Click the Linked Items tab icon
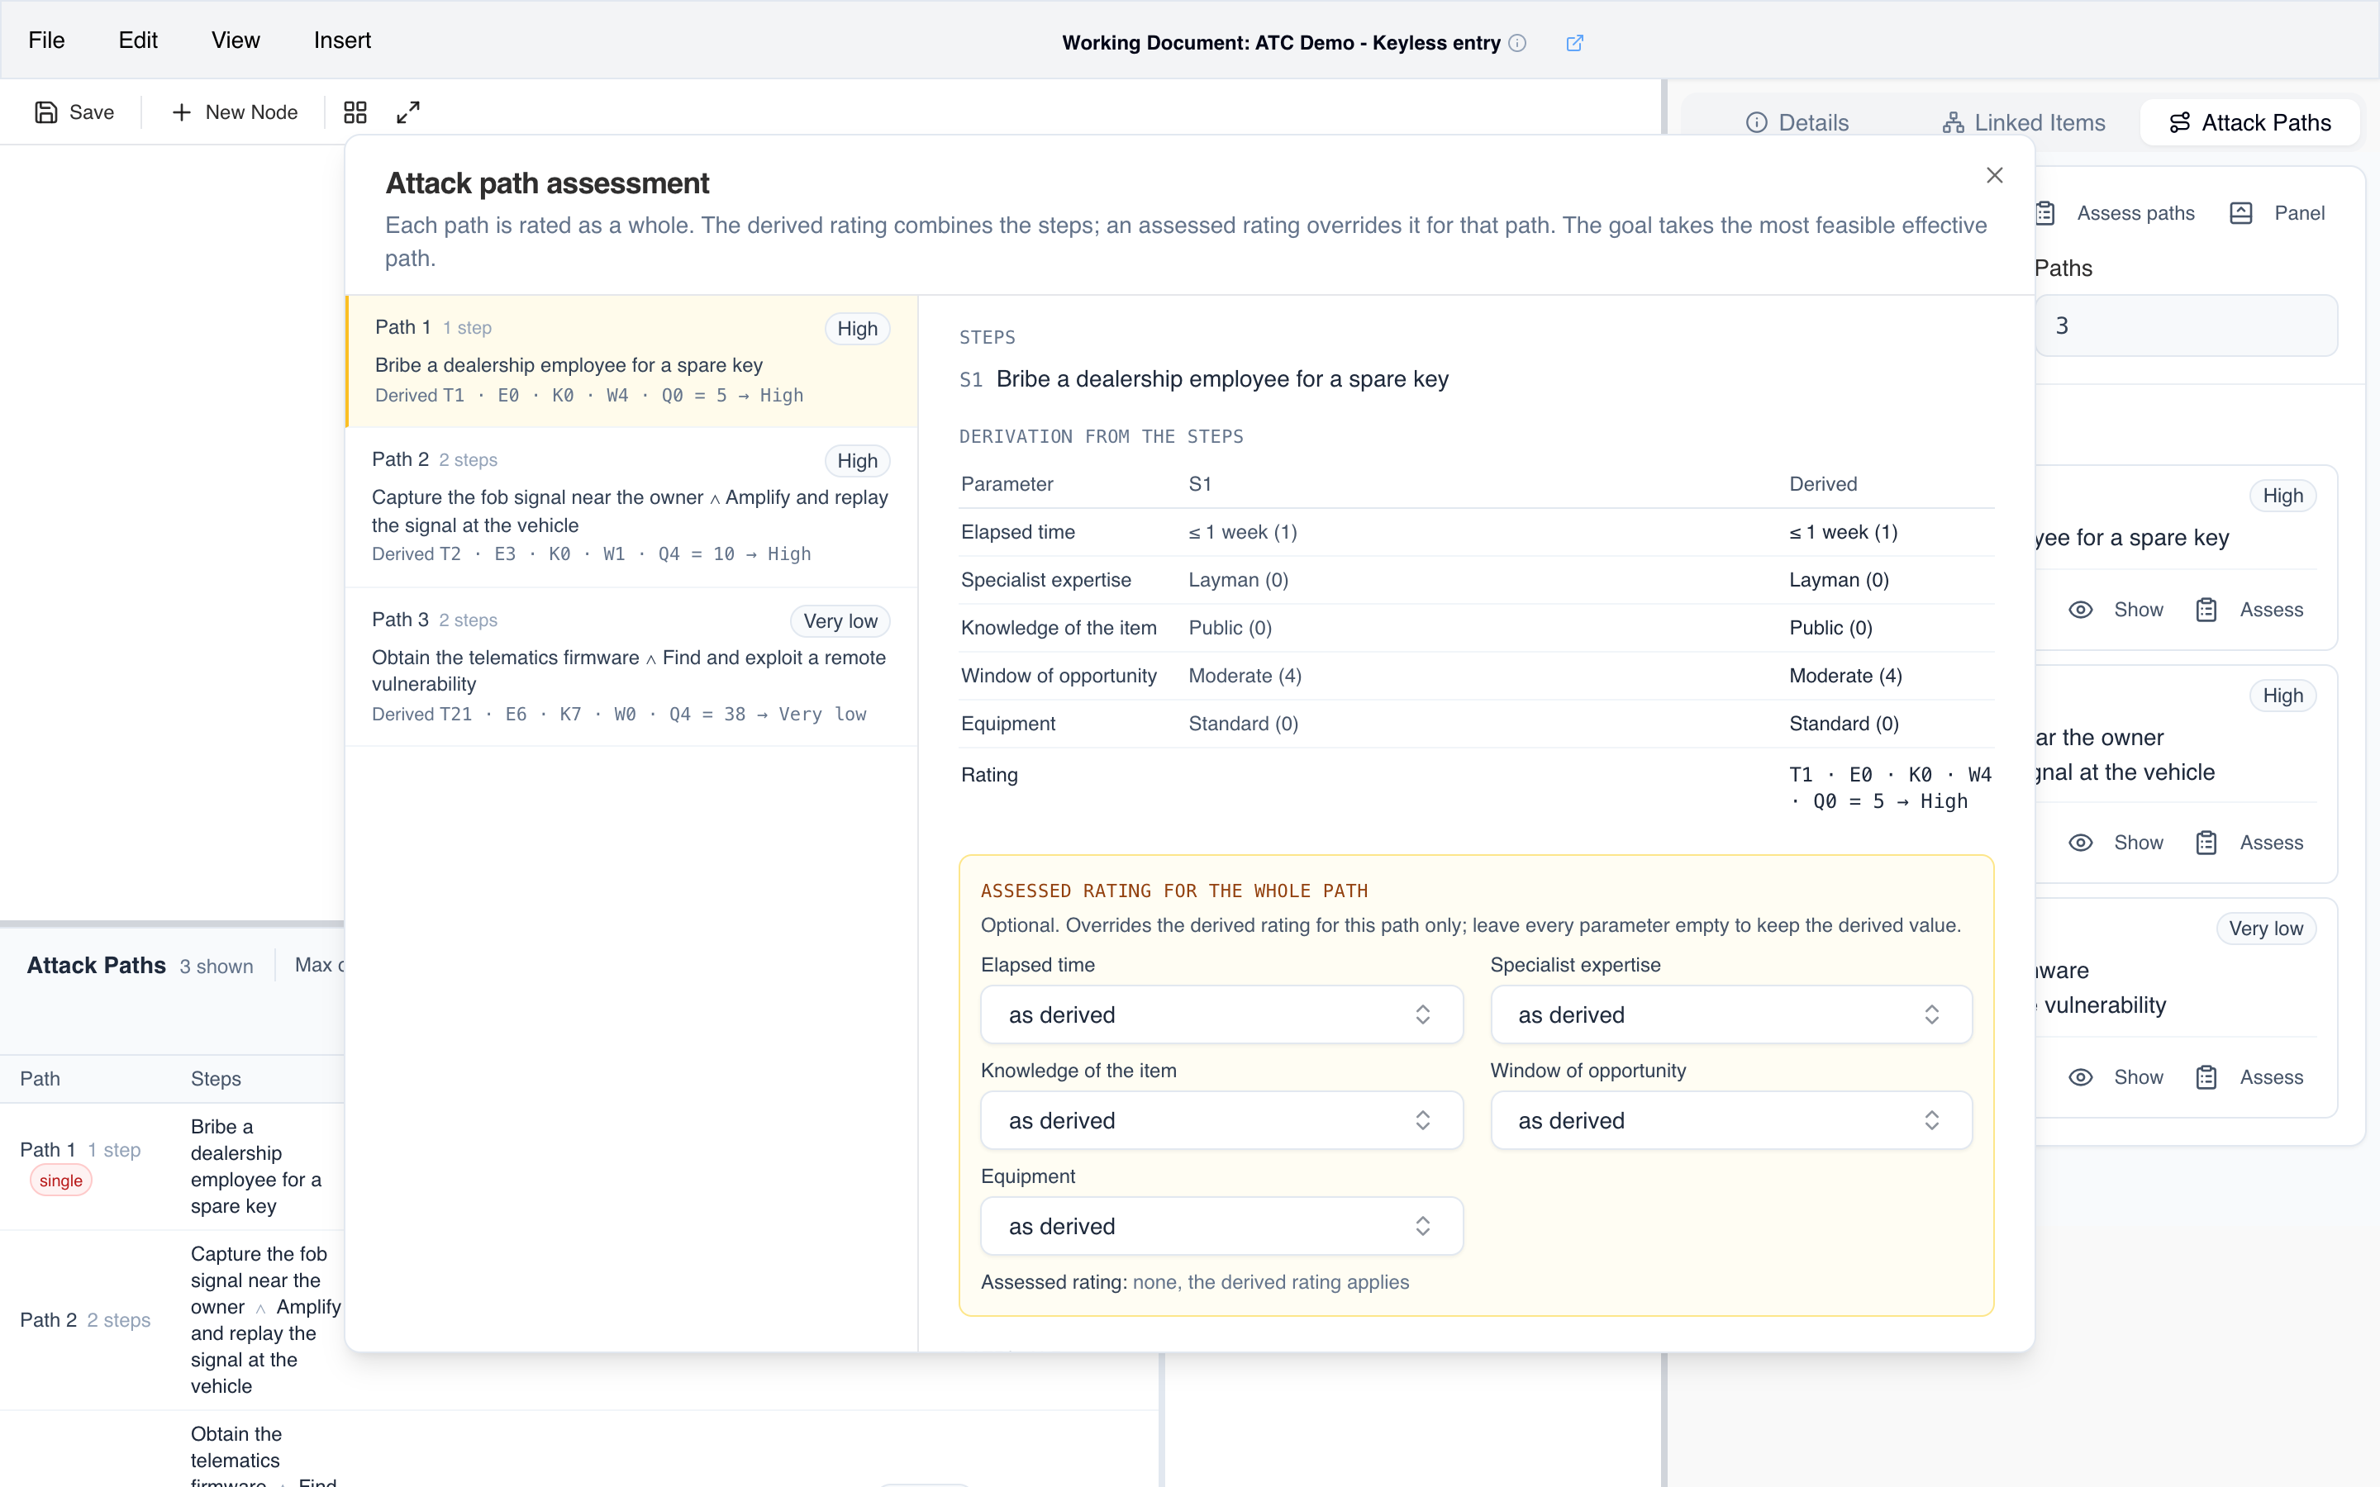Screen dimensions: 2380x1487 [1954, 122]
